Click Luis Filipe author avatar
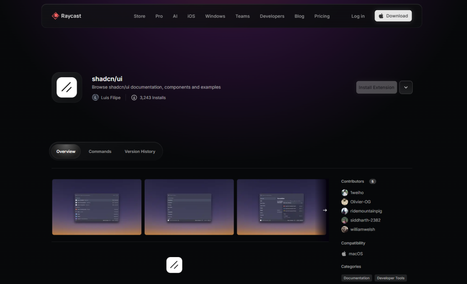 [95, 98]
